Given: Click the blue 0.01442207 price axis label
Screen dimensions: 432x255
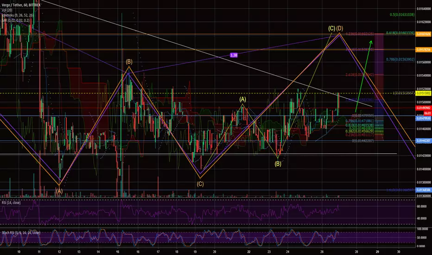Looking at the screenshot, I should [423, 141].
